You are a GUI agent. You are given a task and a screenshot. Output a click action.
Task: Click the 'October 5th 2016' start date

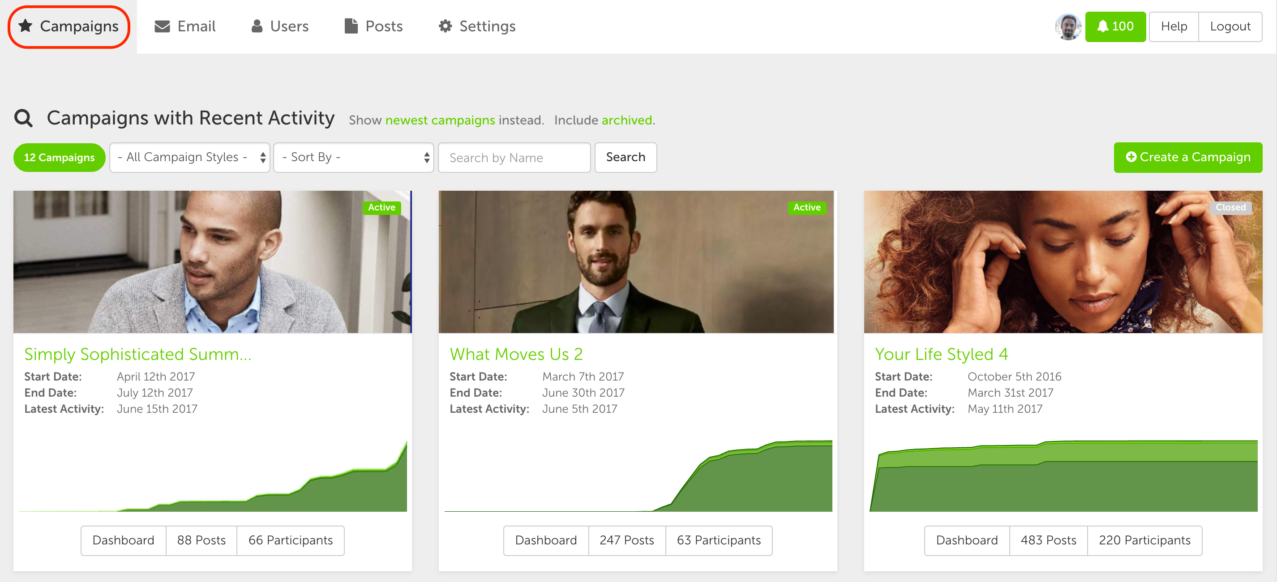tap(1014, 377)
